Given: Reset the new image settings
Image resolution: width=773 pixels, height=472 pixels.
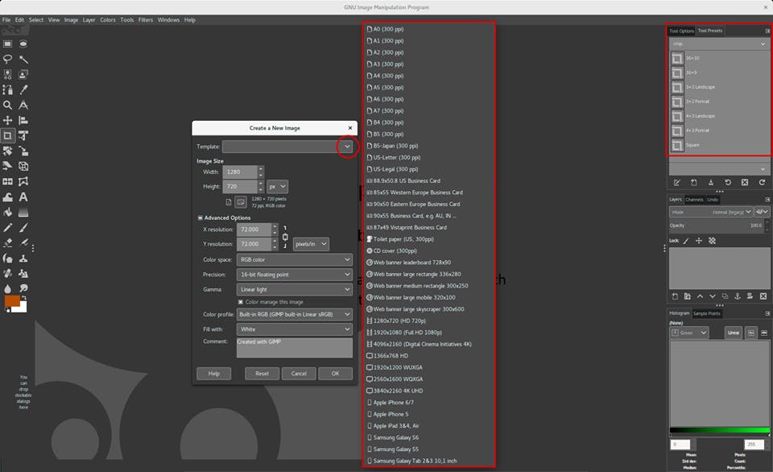Looking at the screenshot, I should (x=262, y=373).
